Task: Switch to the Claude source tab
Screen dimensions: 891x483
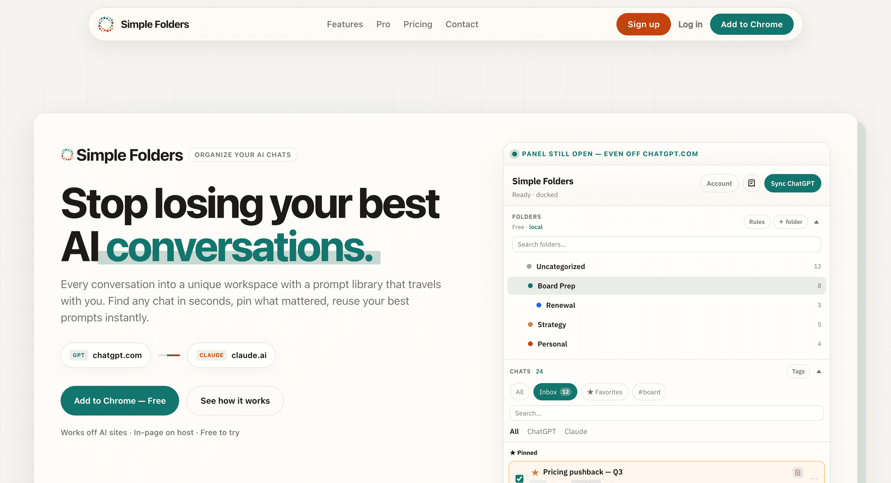Action: pyautogui.click(x=576, y=432)
